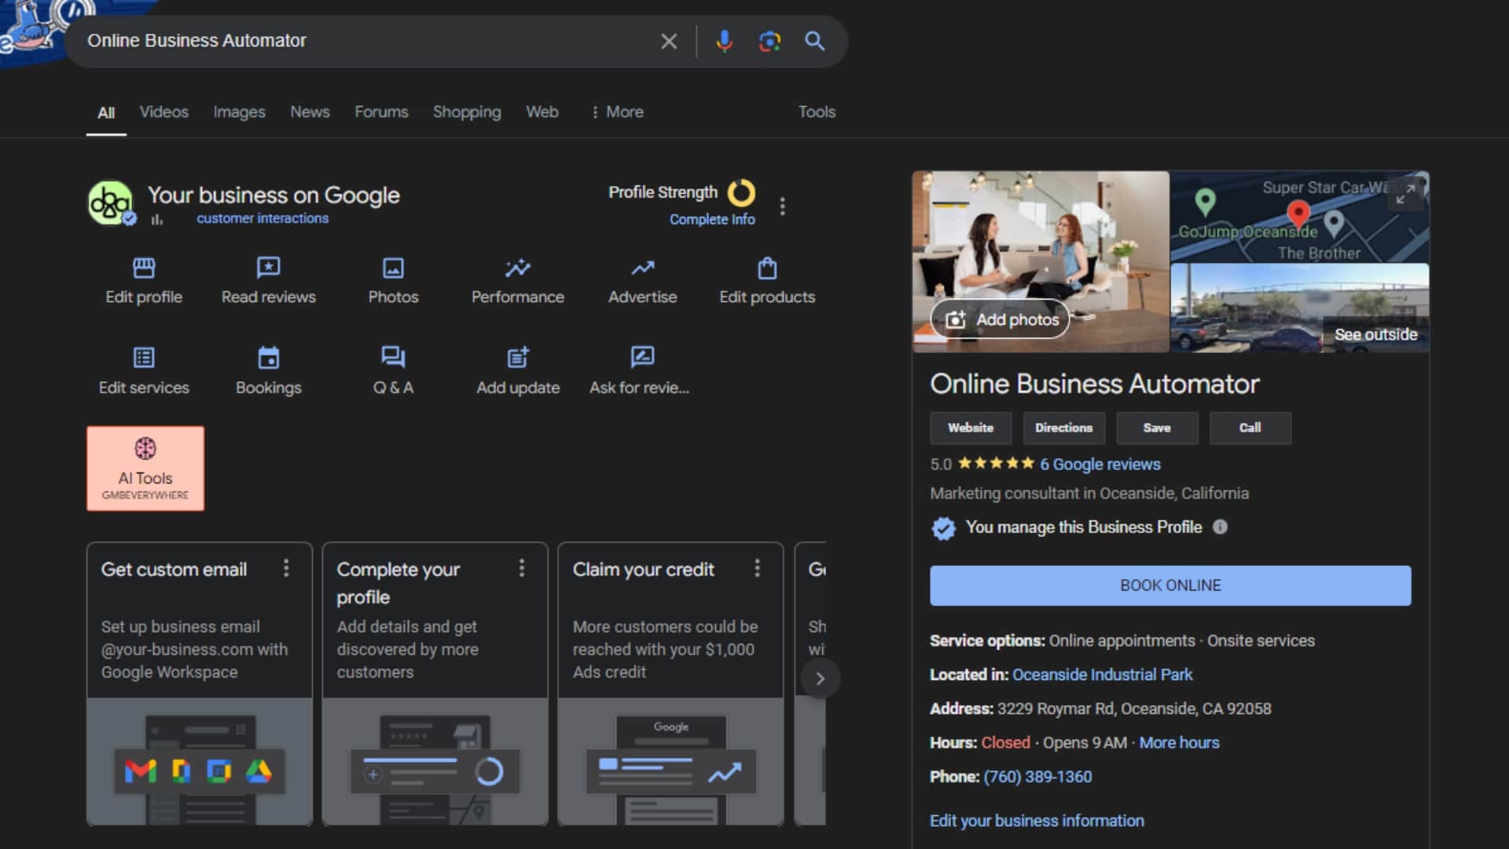Click the Add photos button on the photo

click(1000, 319)
